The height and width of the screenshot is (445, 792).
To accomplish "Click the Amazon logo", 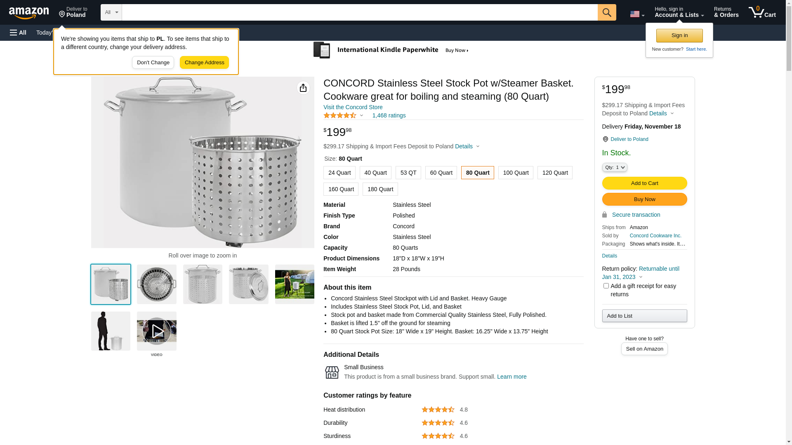I will (x=29, y=13).
